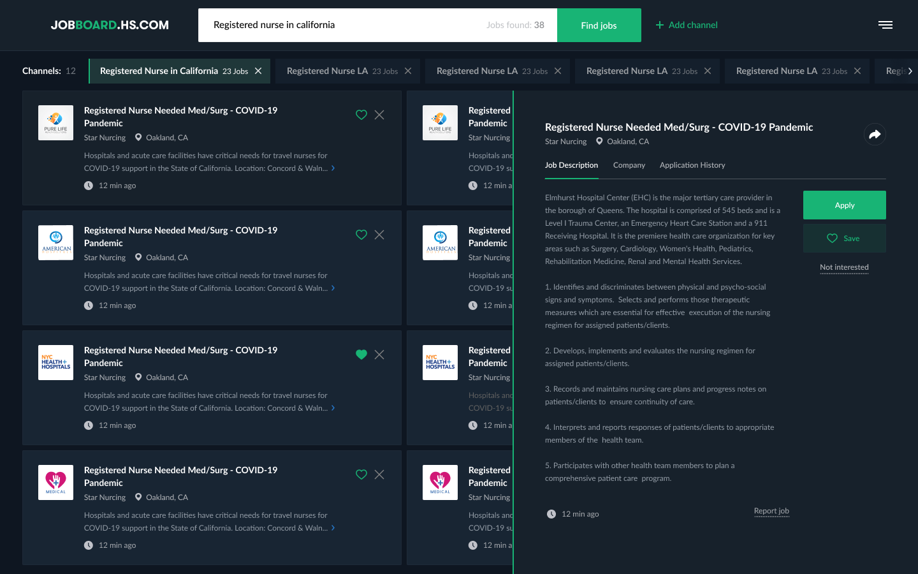Dismiss the second job card with the X icon
The image size is (918, 574).
pos(379,235)
